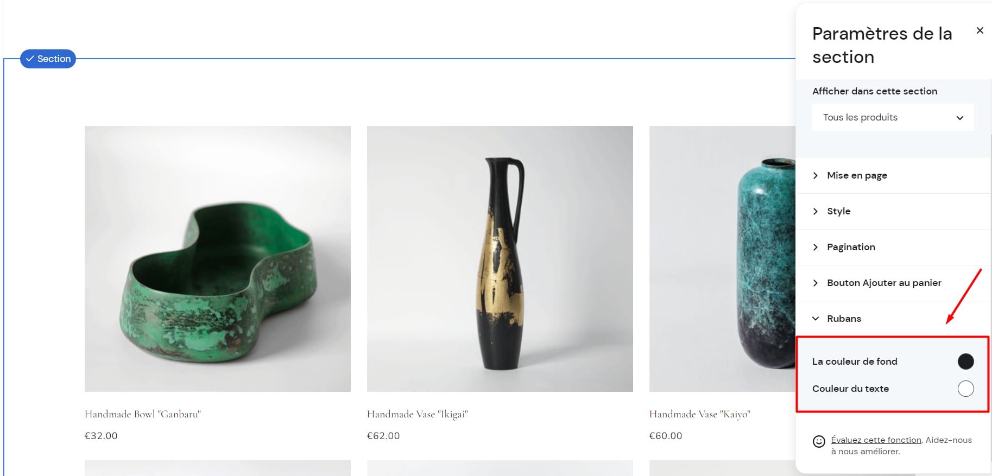Open the Évaluez cette fonction link
Viewport: 992px width, 476px height.
pos(876,440)
